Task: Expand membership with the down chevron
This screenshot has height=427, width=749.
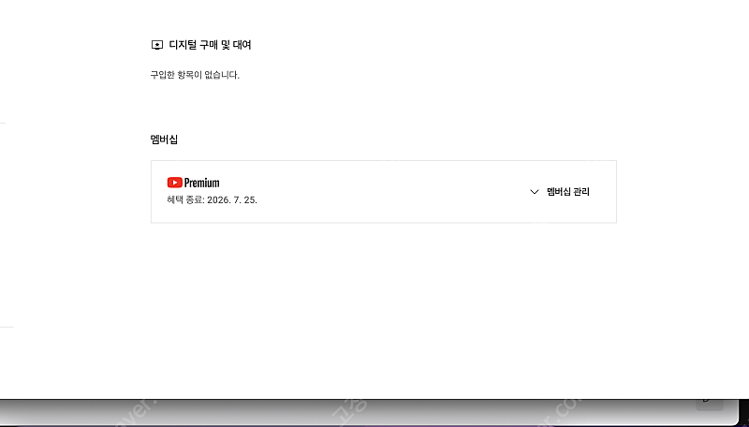Action: 535,192
